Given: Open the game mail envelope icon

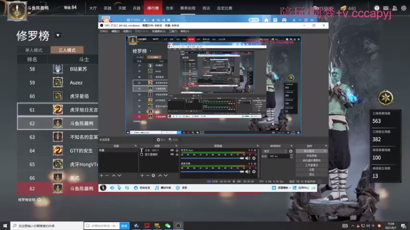Looking at the screenshot, I should click(x=386, y=8).
